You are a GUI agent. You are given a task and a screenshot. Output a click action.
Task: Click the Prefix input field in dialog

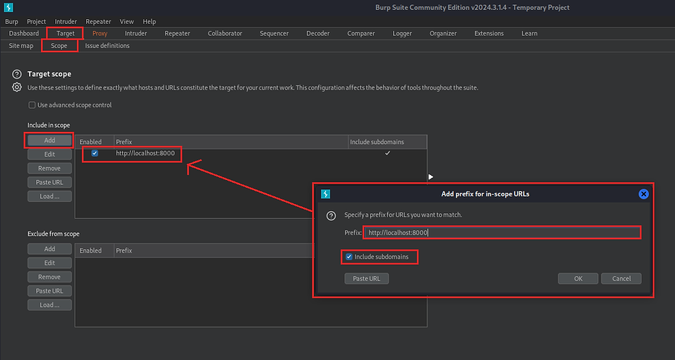click(502, 232)
